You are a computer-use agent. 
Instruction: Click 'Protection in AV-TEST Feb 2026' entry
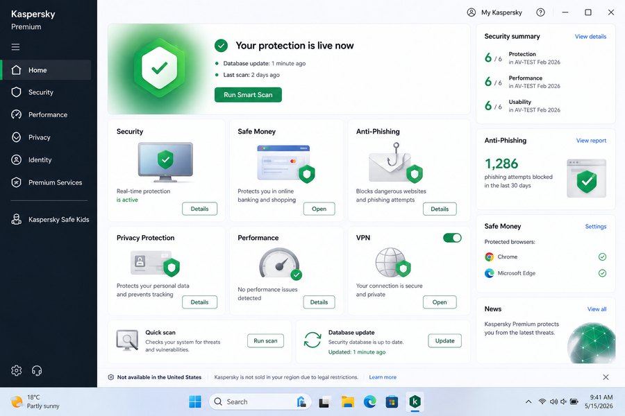522,58
